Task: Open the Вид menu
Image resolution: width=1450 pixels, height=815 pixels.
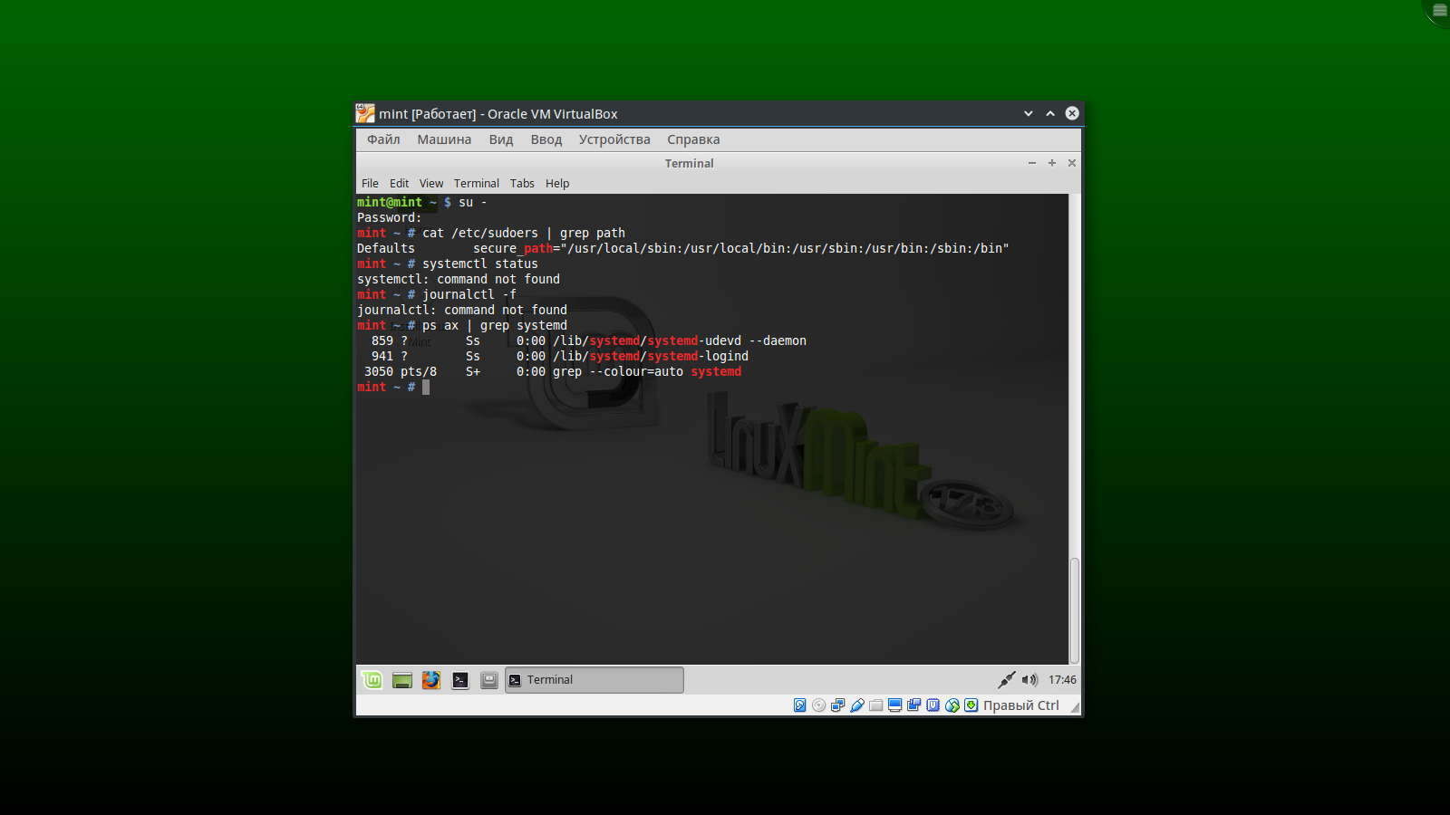Action: (x=501, y=139)
